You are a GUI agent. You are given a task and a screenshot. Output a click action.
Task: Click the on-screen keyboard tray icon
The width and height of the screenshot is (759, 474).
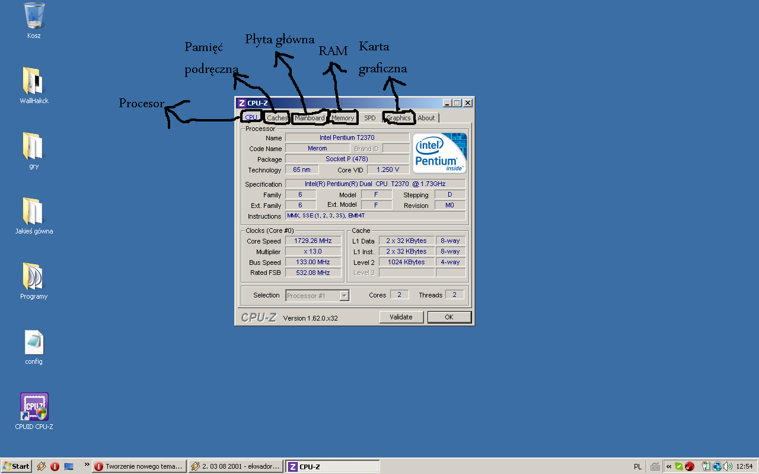click(x=655, y=466)
